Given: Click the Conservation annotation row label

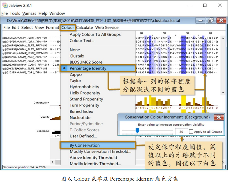Looking at the screenshot, I should (41, 103).
